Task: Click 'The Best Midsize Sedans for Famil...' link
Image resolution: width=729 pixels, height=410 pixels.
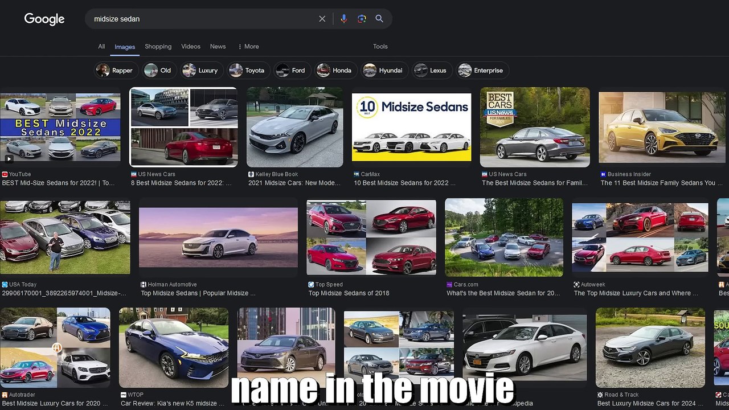Action: click(x=535, y=183)
